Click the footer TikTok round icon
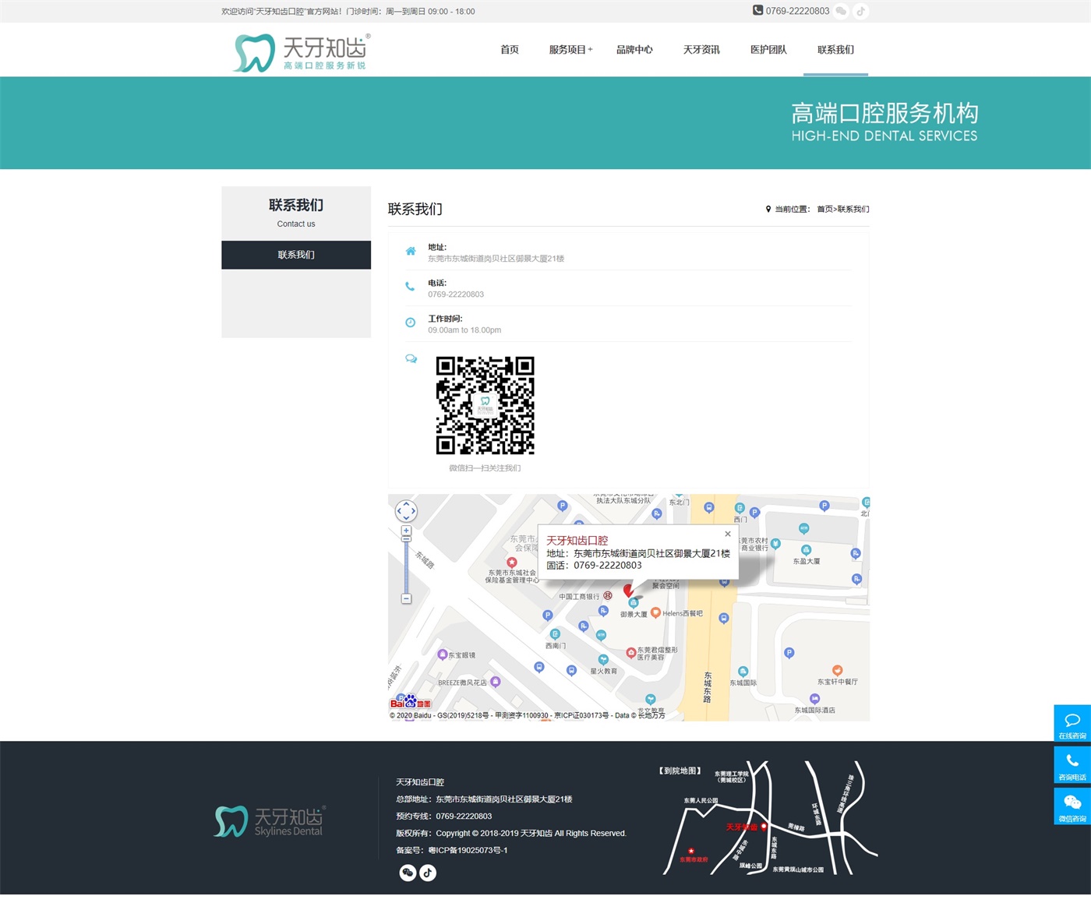 428,873
